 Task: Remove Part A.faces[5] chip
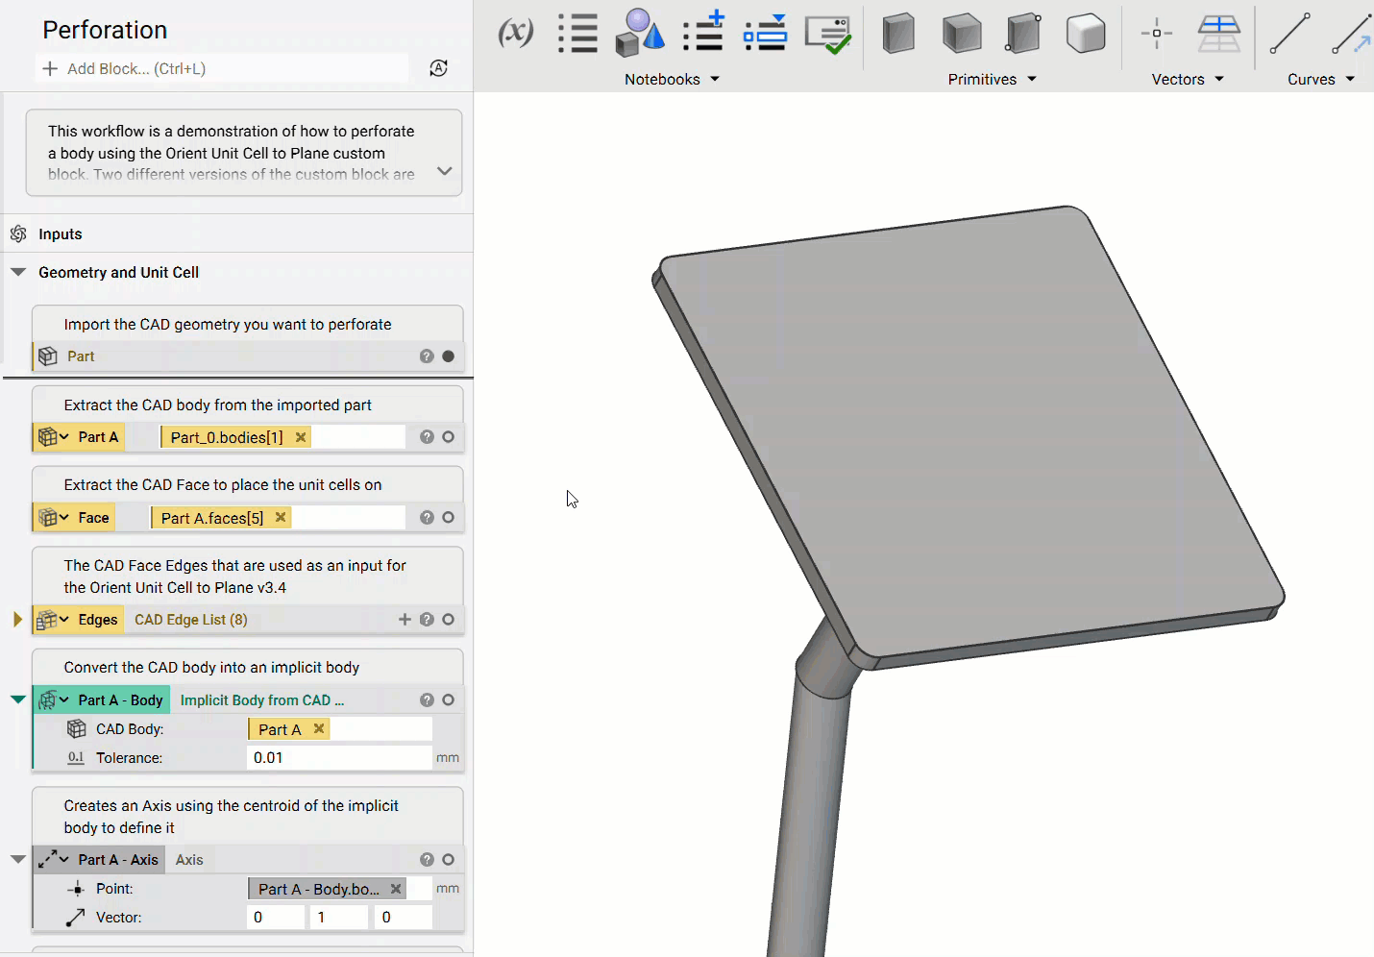[281, 518]
